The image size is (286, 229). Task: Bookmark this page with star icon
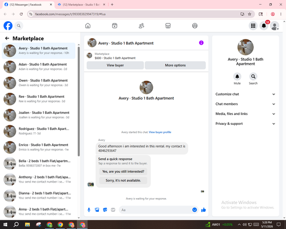point(249,14)
